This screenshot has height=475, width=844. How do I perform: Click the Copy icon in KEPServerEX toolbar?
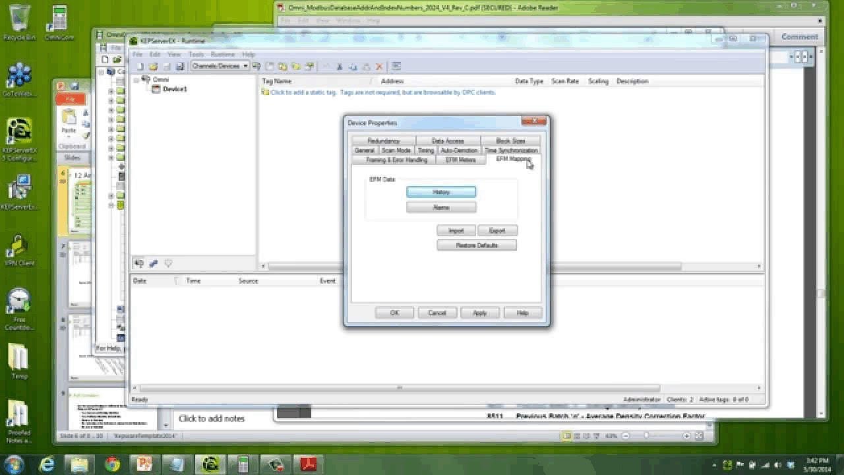(353, 67)
